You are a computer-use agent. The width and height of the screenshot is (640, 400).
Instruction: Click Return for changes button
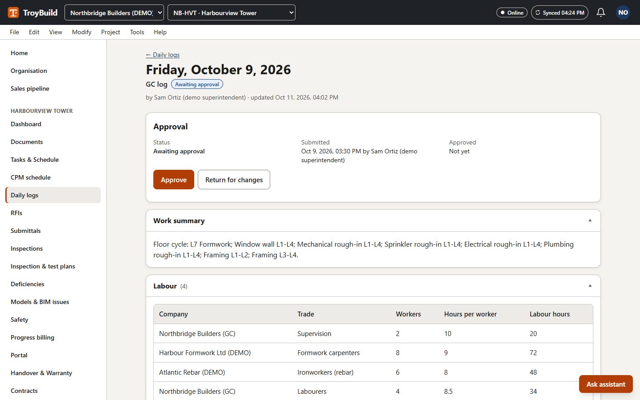pos(234,180)
